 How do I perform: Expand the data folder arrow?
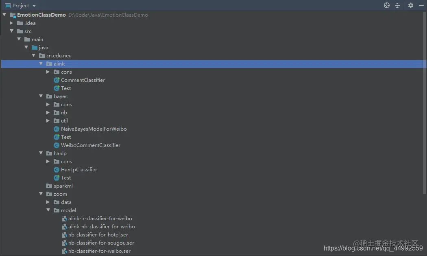[48, 202]
